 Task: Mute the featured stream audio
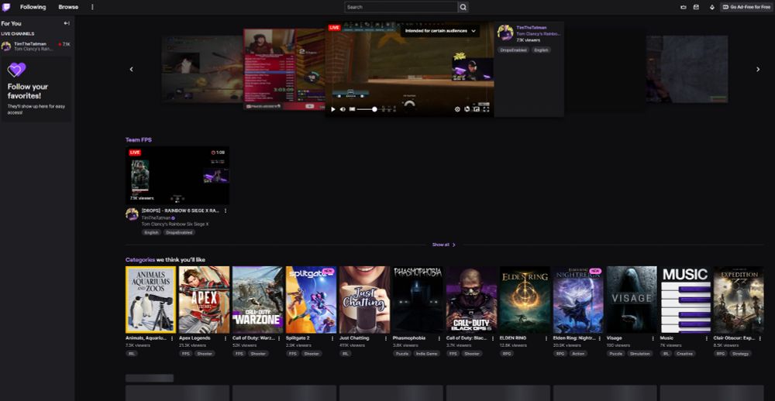pyautogui.click(x=343, y=109)
